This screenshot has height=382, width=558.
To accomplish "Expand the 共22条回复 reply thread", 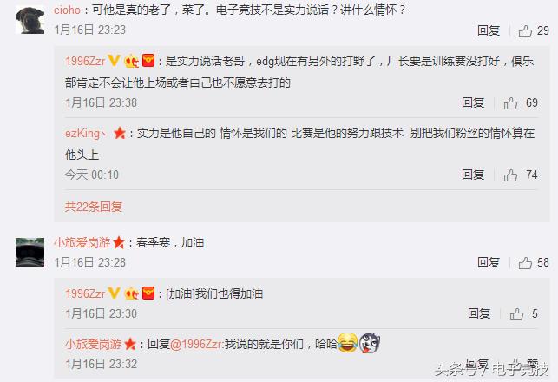I will click(94, 207).
